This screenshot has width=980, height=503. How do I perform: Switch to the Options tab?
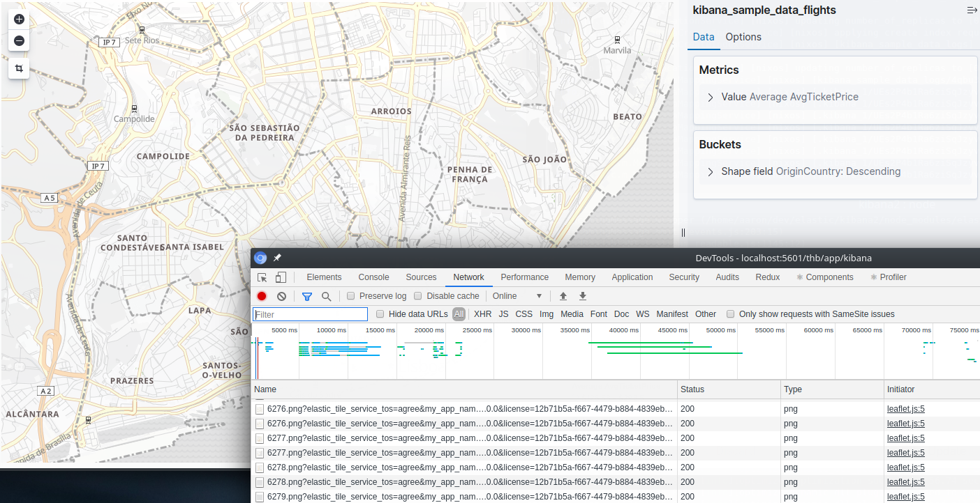743,37
